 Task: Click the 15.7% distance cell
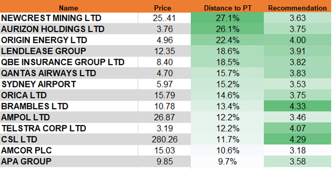[228, 73]
